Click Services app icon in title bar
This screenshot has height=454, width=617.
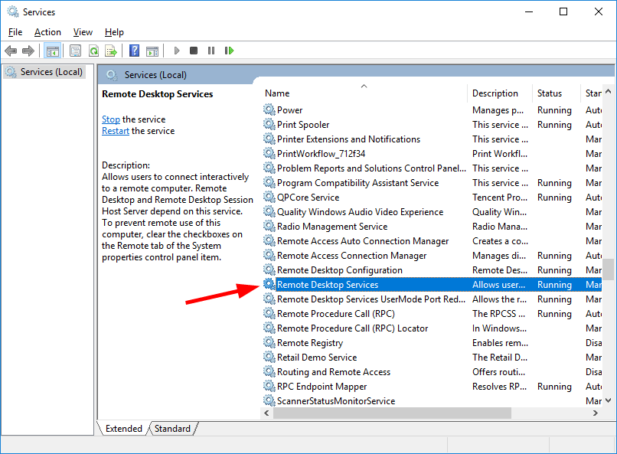(x=13, y=11)
